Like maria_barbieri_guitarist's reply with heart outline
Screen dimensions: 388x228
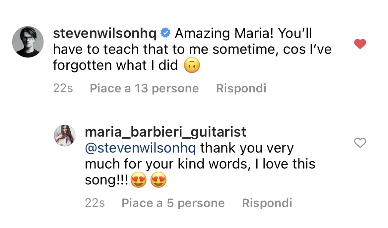360,143
